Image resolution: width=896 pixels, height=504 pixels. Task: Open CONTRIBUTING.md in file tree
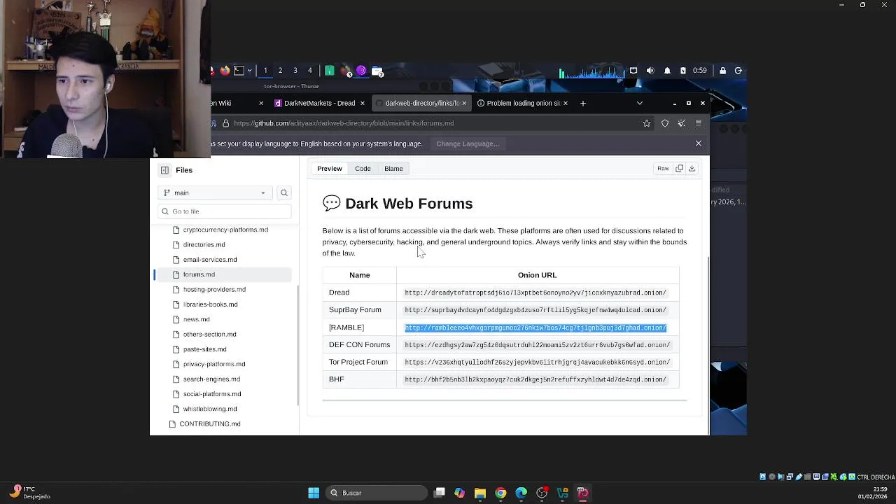209,424
